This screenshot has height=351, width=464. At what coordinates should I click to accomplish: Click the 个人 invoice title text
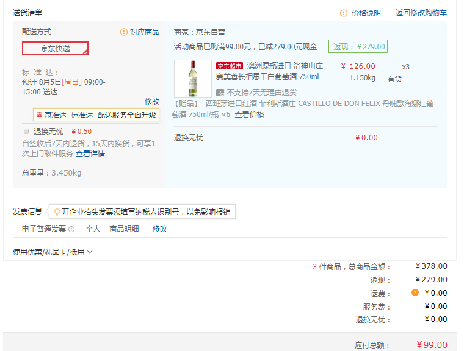[x=93, y=229]
